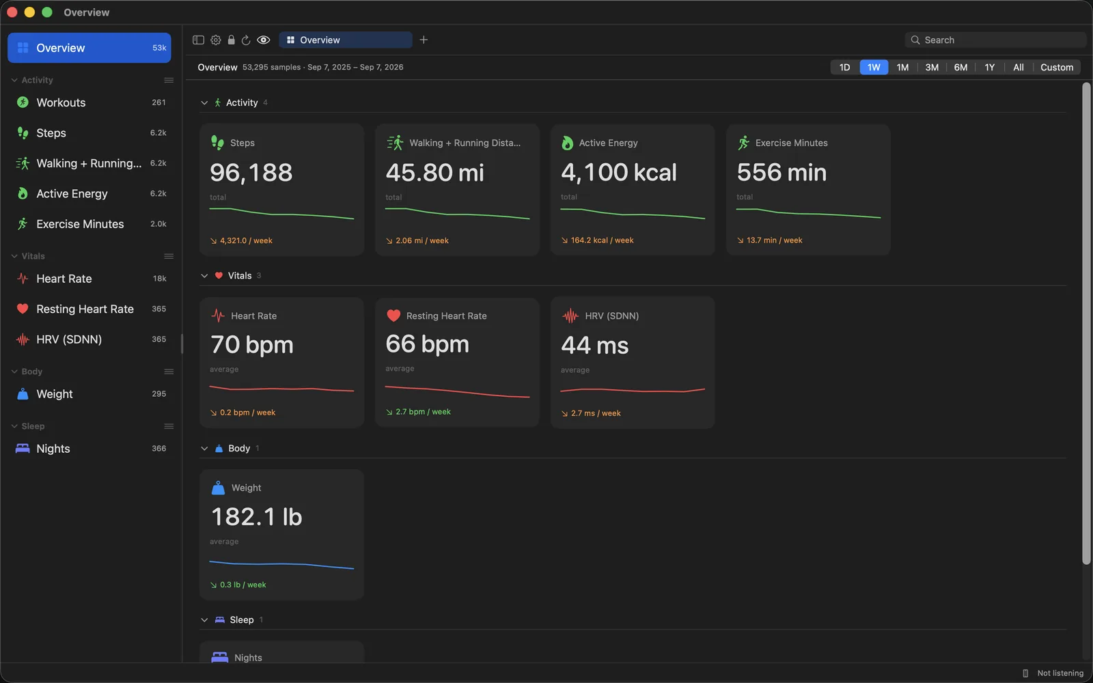The height and width of the screenshot is (683, 1093).
Task: Click the Walking + Running card icon
Action: (395, 143)
